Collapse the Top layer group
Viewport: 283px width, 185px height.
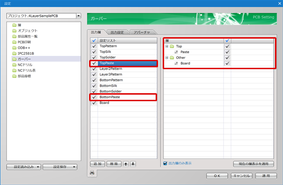(x=167, y=46)
